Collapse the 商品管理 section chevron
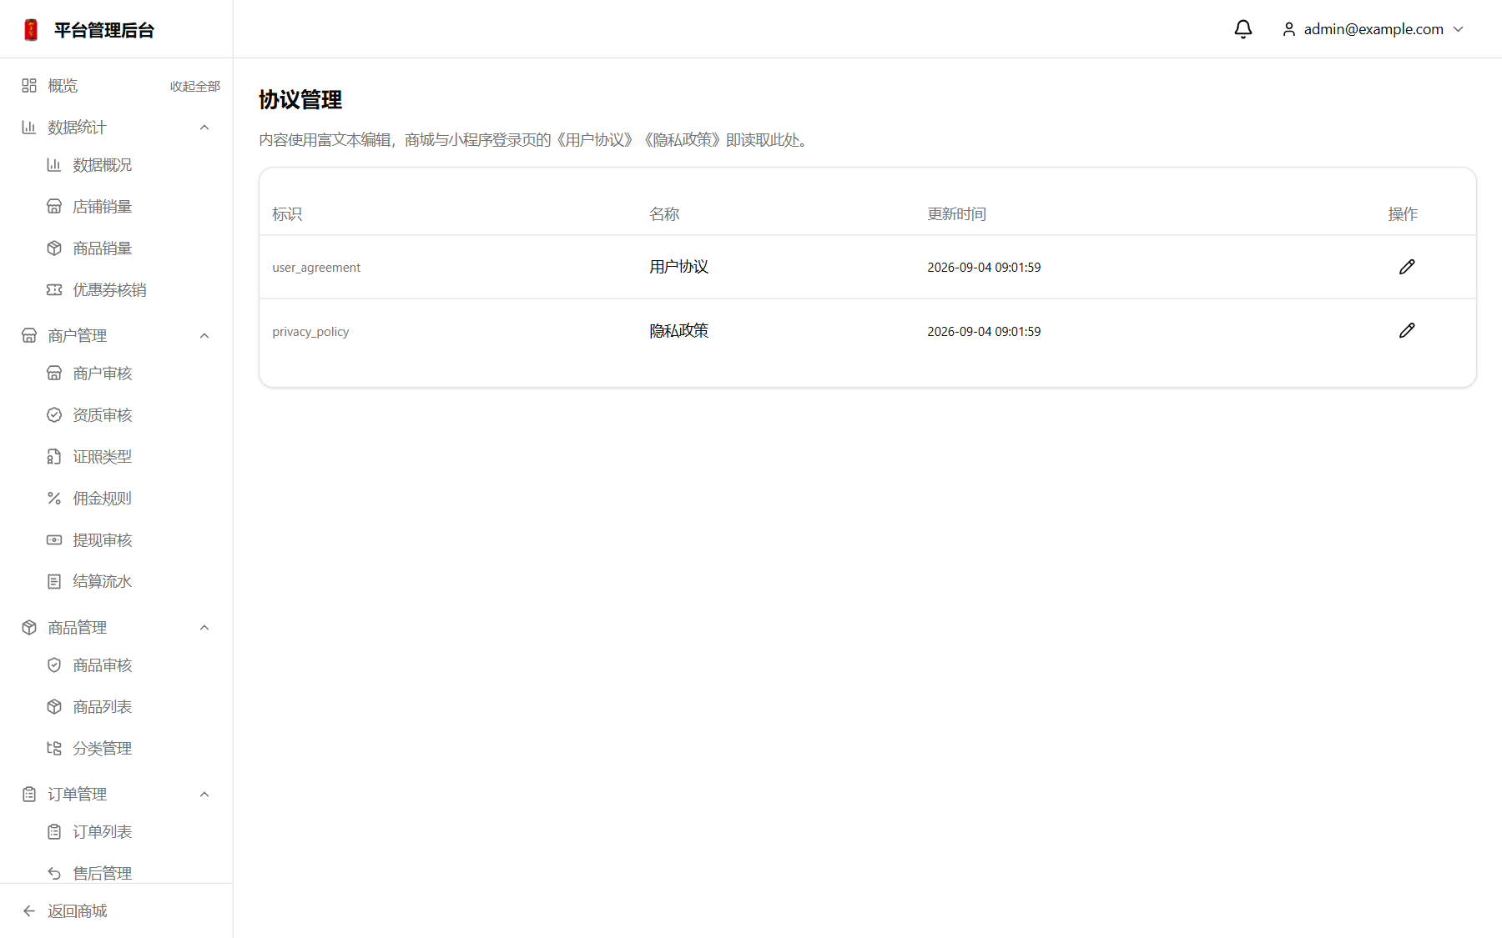This screenshot has width=1502, height=938. pyautogui.click(x=204, y=627)
